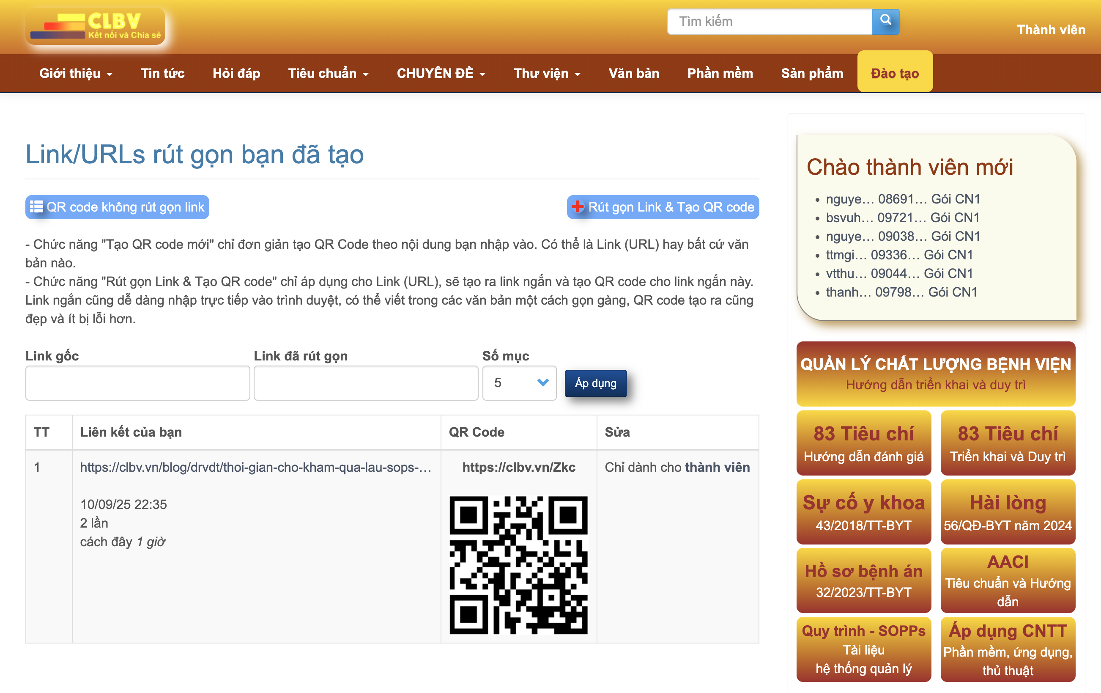Open the Số mục dropdown
This screenshot has height=693, width=1101.
click(519, 382)
